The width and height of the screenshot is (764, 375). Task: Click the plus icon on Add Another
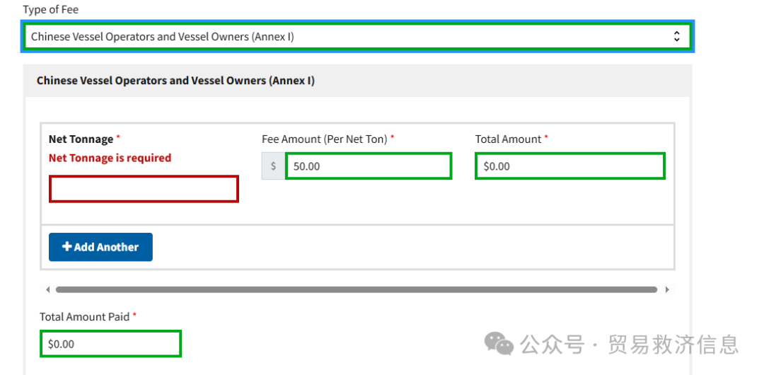pos(67,247)
